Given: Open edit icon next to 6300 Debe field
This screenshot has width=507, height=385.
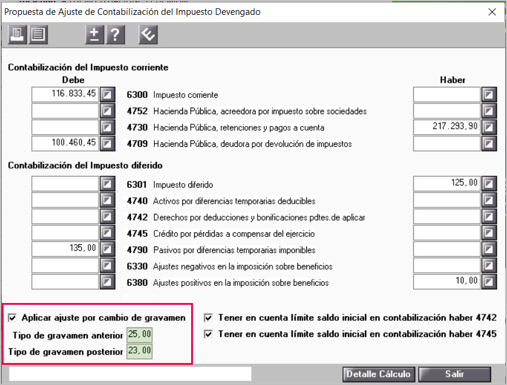Looking at the screenshot, I should tap(107, 95).
